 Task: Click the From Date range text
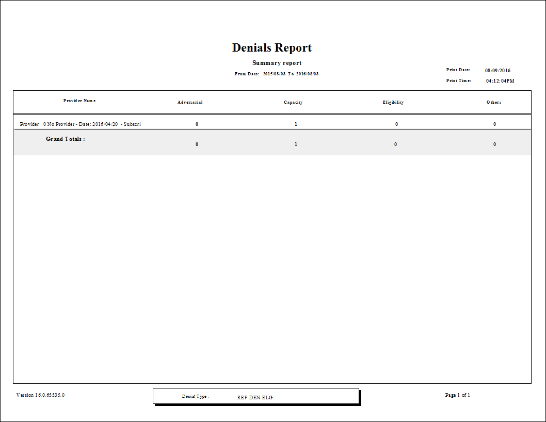coord(277,73)
